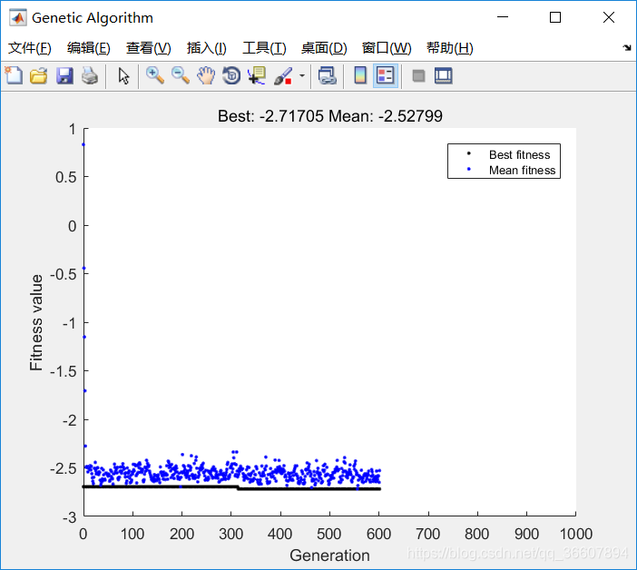Select the Pan hand tool
Viewport: 637px width, 570px height.
click(x=206, y=76)
